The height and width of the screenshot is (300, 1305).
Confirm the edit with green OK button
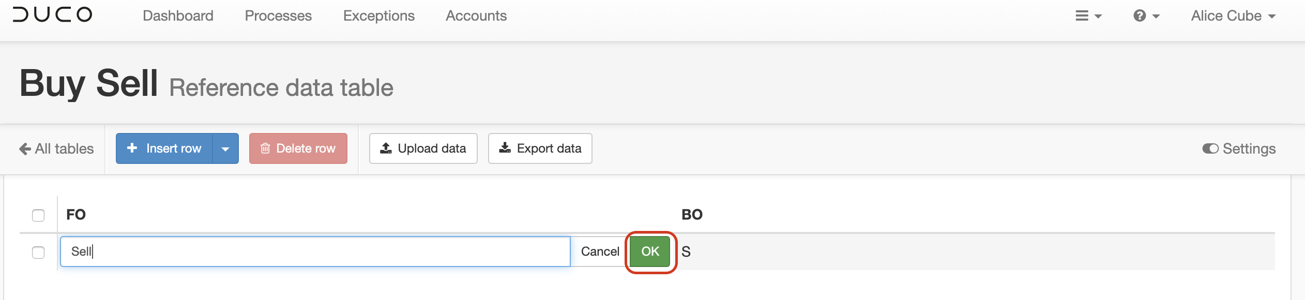point(650,252)
